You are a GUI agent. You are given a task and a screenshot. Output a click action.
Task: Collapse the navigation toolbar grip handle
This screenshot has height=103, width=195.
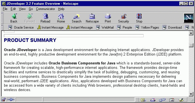(x=2, y=18)
